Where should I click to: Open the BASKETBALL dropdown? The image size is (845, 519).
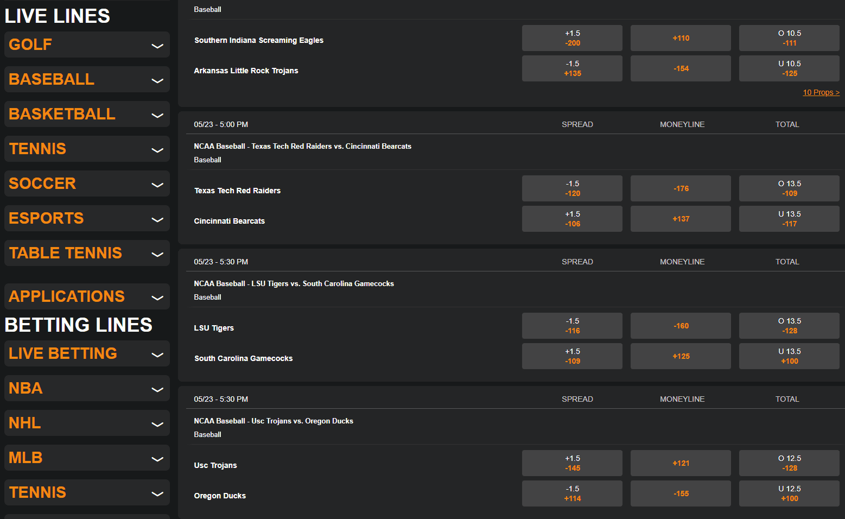(x=86, y=114)
